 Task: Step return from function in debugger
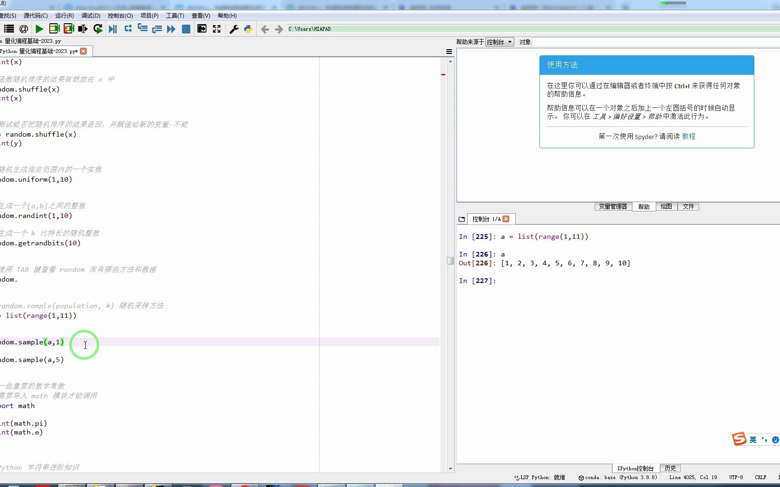pos(157,29)
